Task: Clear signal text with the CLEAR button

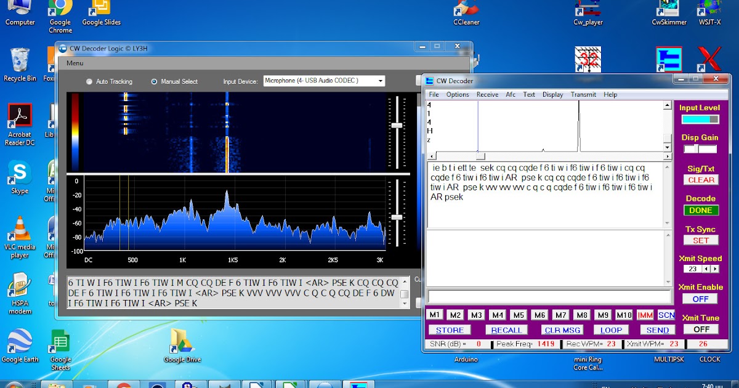Action: coord(700,180)
